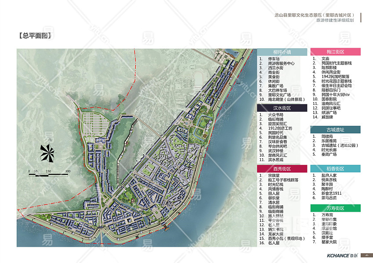Click the legend entry 1942民国吧聚落

336,77
